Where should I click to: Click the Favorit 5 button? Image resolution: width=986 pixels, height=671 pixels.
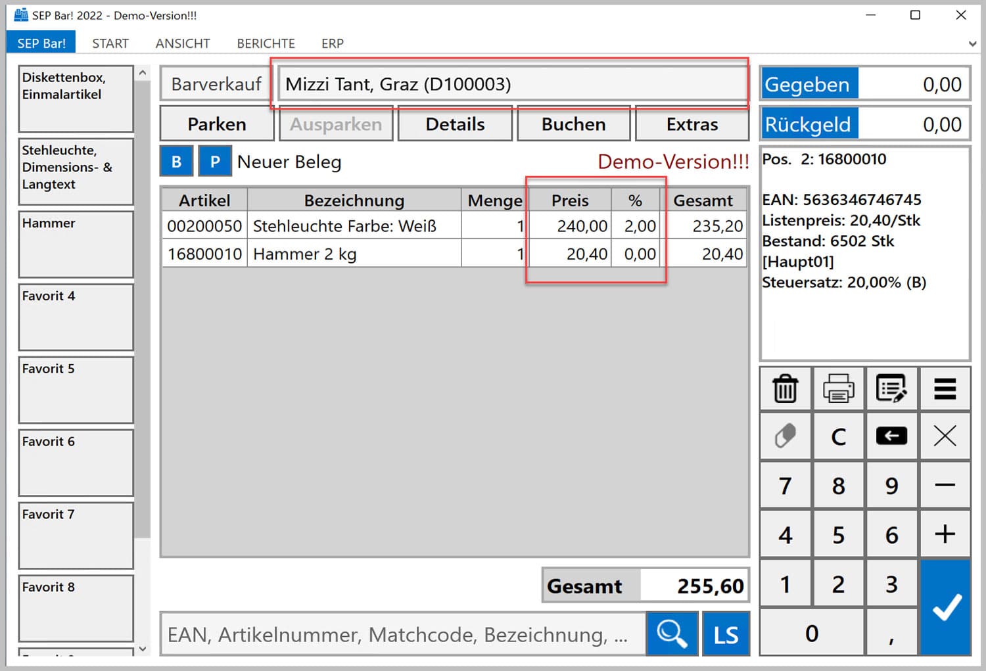(76, 390)
